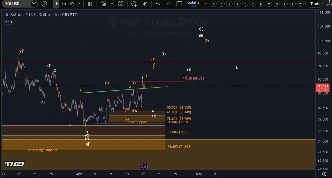This screenshot has height=178, width=332.
Task: Click the Solana layout Save button
Action: (x=193, y=6)
